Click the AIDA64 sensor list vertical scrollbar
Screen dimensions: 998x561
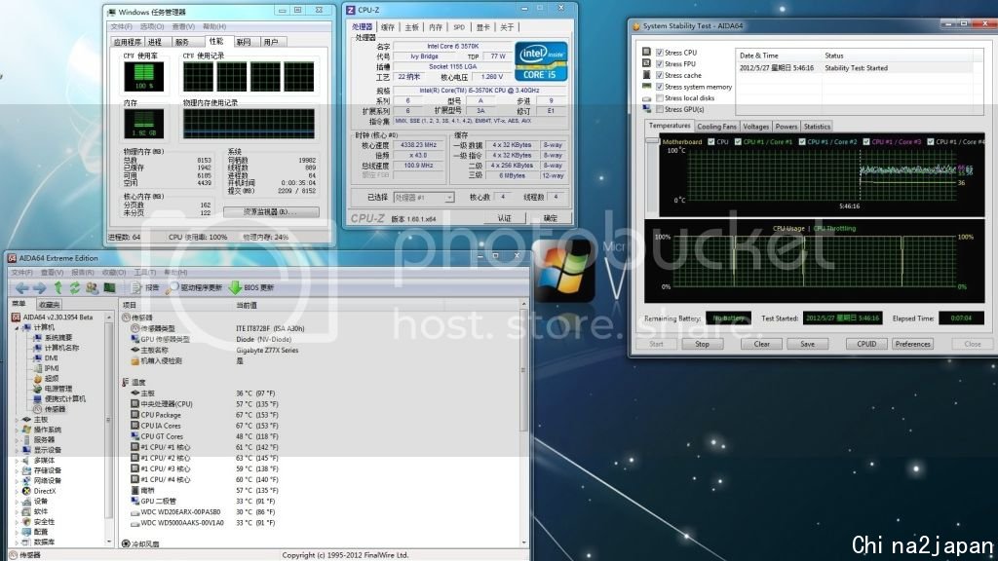[523, 423]
